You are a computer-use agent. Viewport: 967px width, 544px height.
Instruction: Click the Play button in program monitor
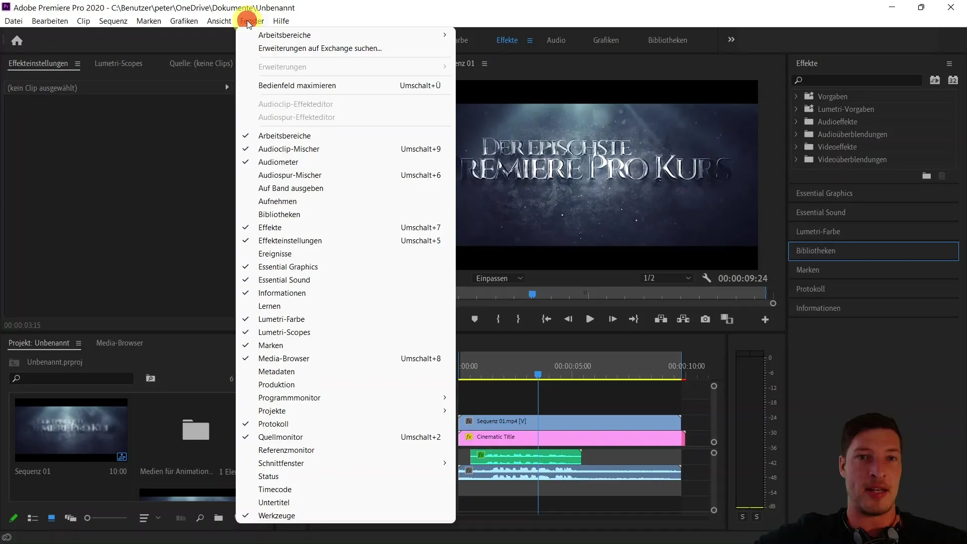(590, 319)
